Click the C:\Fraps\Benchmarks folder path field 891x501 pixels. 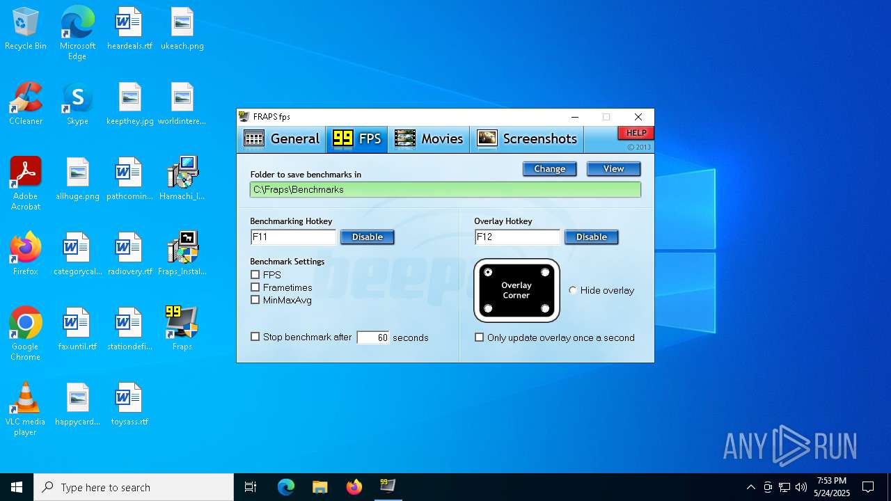445,189
